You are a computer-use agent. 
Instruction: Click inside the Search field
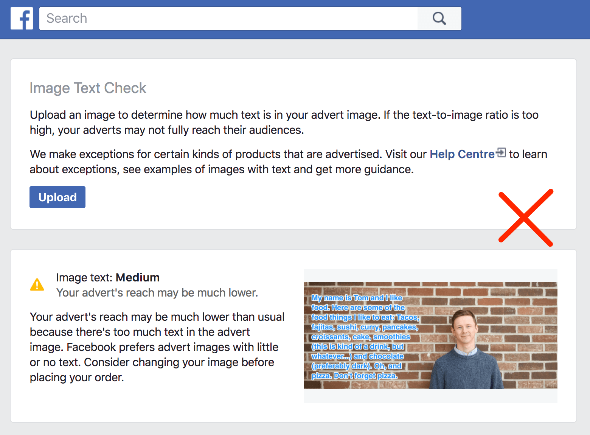pyautogui.click(x=189, y=18)
